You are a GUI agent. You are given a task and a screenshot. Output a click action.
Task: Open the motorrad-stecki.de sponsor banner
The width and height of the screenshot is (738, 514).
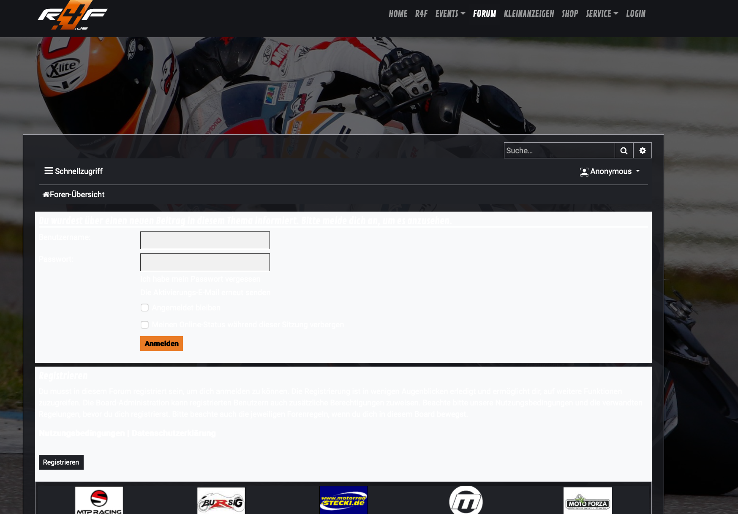[343, 500]
